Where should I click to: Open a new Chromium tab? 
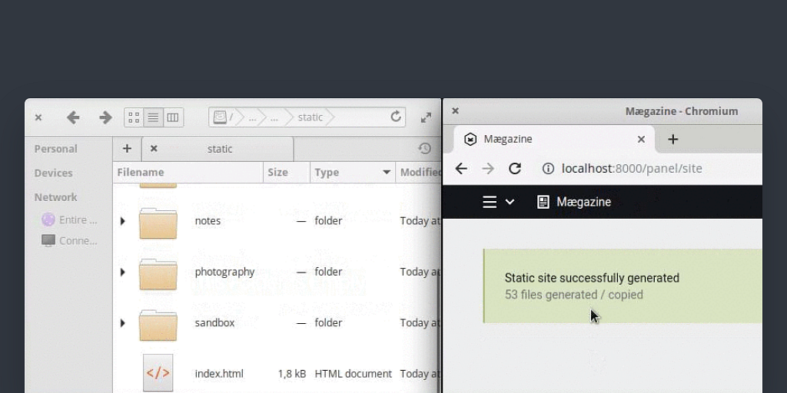(x=672, y=139)
